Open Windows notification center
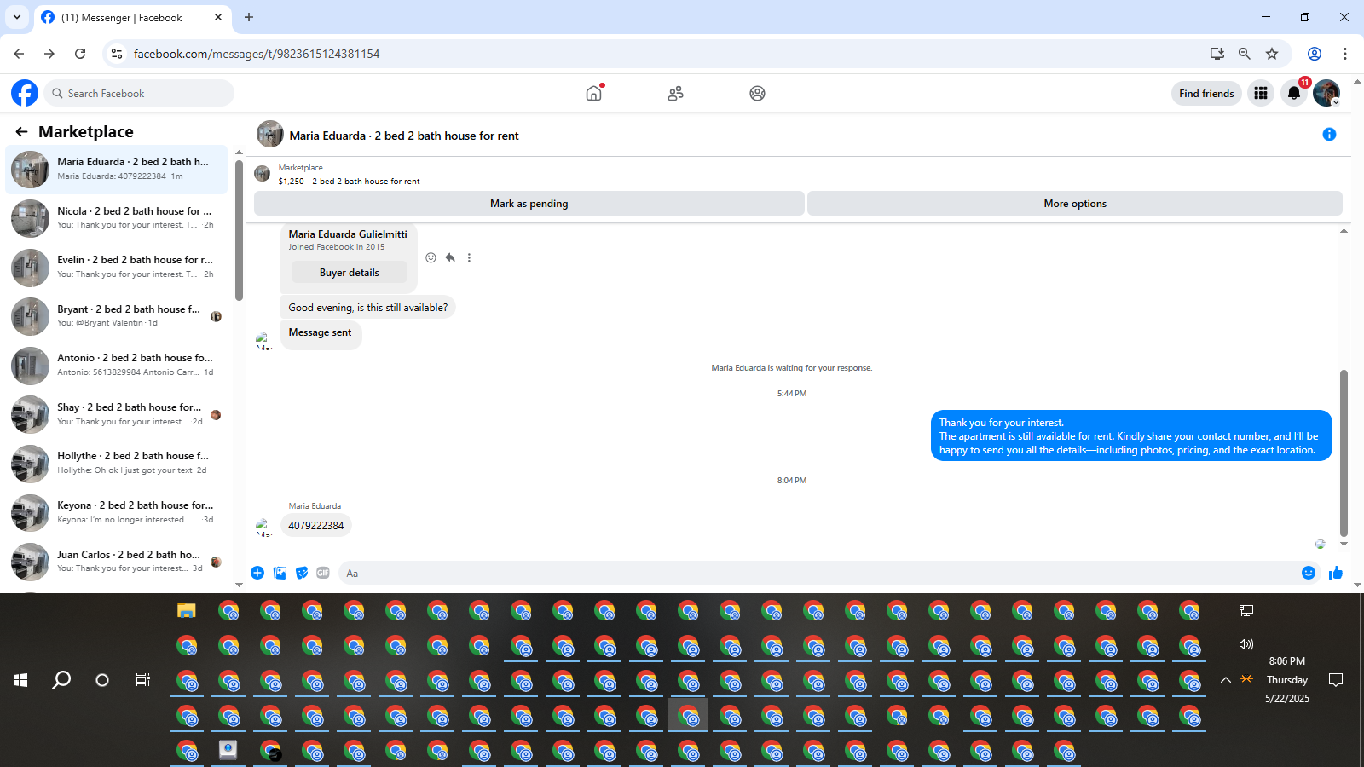1364x767 pixels. coord(1336,679)
